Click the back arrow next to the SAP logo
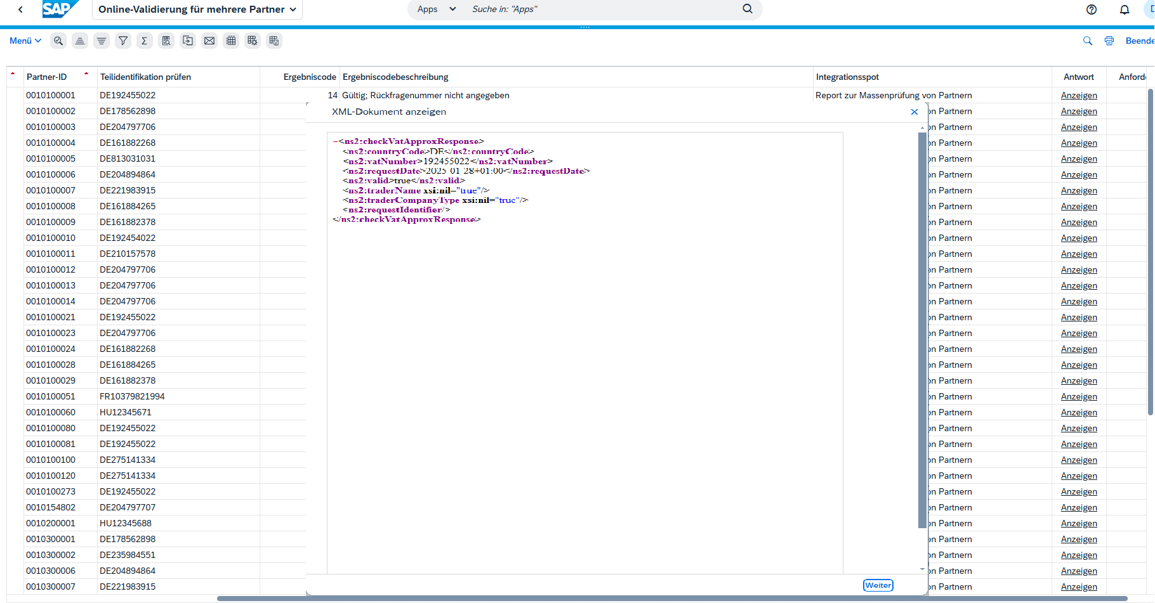The image size is (1155, 603). point(21,10)
